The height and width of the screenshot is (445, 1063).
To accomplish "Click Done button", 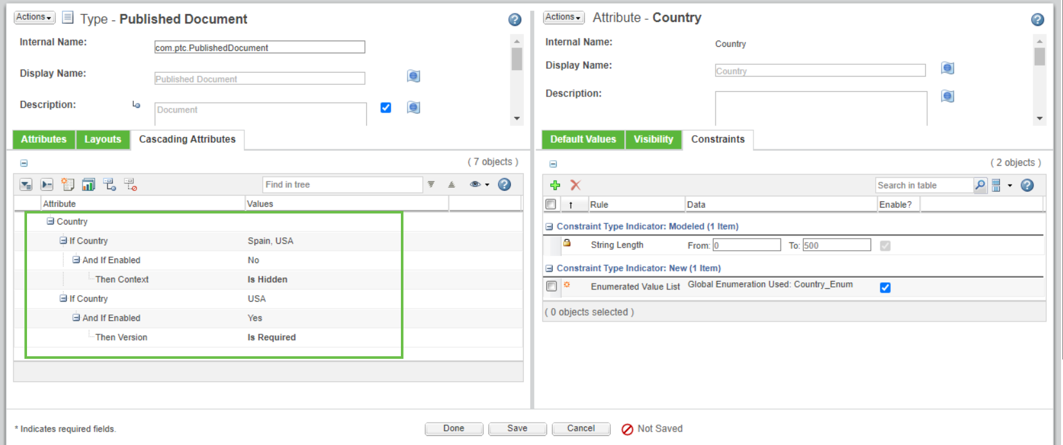I will click(454, 429).
